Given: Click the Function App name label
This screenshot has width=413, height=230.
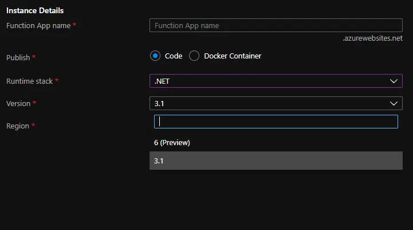Looking at the screenshot, I should click(x=38, y=26).
